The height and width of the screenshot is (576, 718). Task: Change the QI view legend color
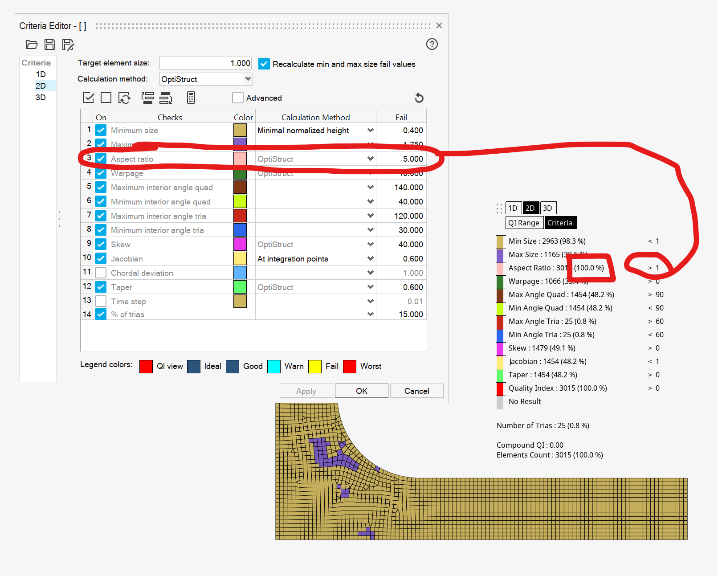click(x=146, y=366)
